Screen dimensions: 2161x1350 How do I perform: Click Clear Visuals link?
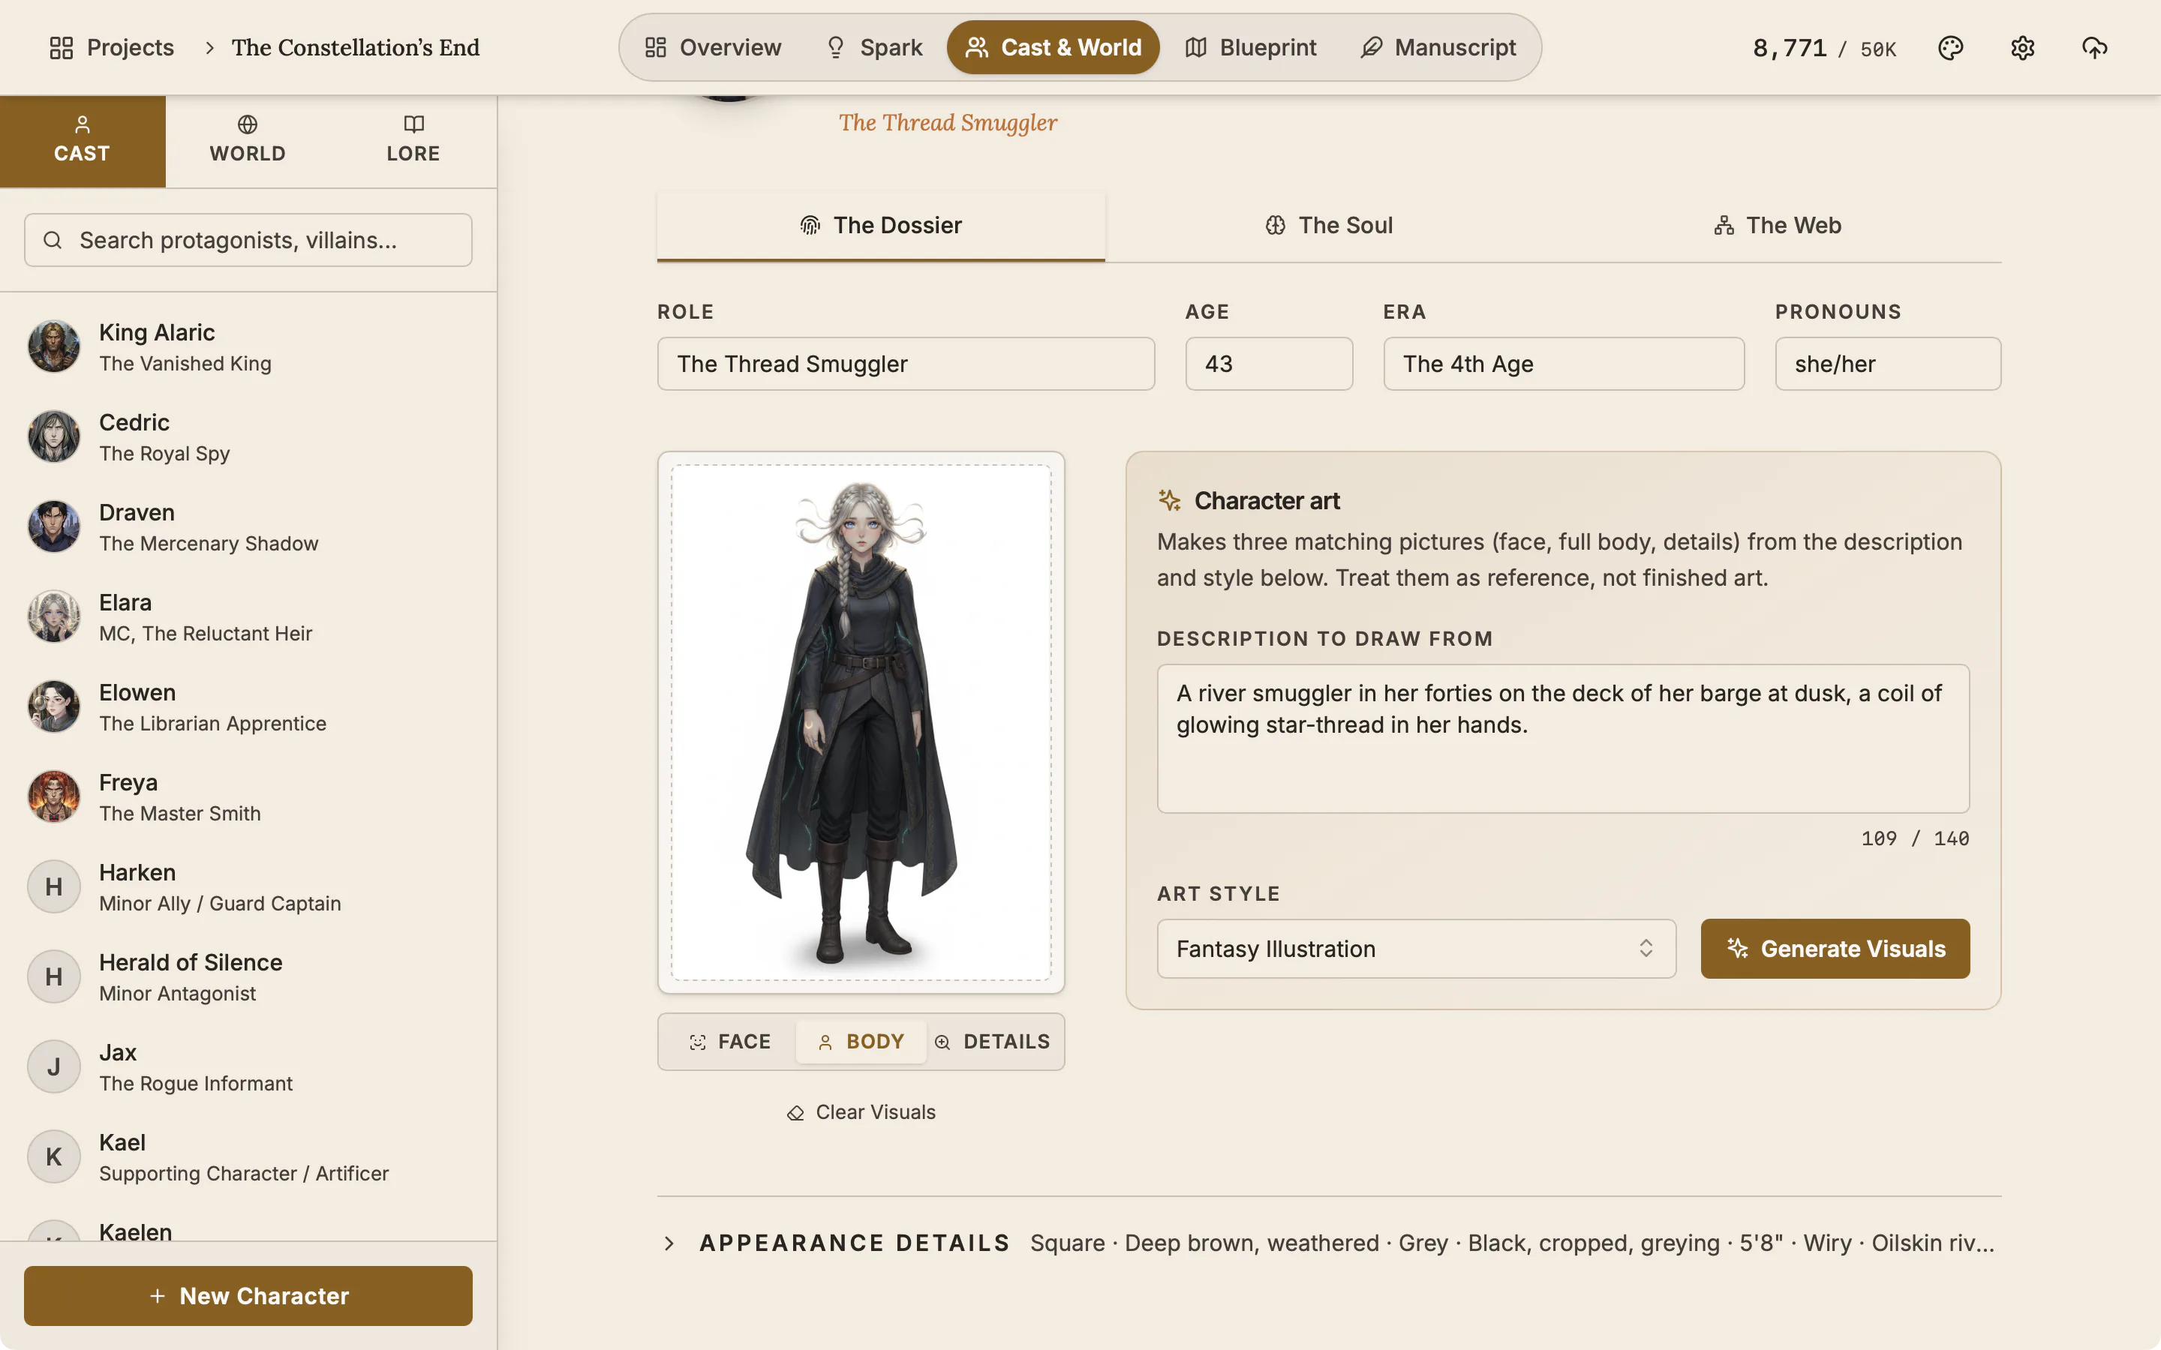click(x=861, y=1111)
